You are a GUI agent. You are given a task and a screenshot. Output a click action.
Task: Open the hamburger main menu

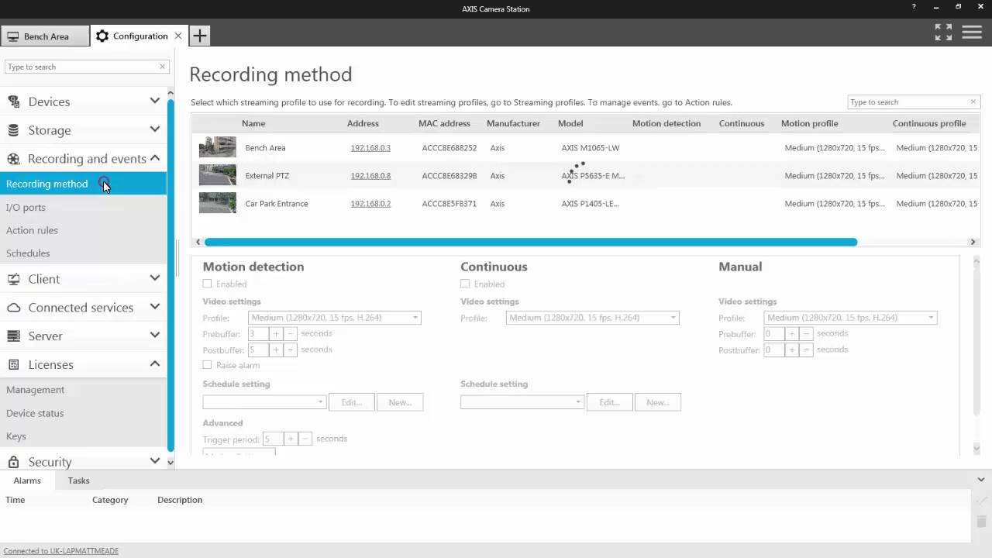[972, 32]
